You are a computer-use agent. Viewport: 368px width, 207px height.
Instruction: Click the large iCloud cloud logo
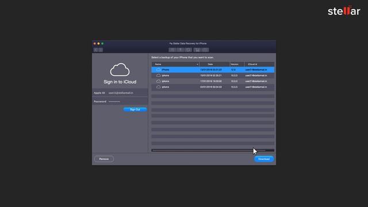coord(120,70)
